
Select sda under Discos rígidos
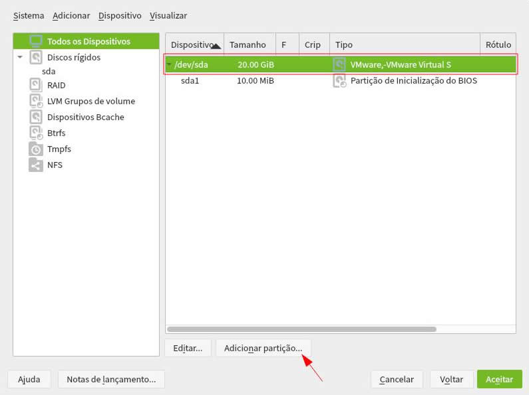[49, 71]
